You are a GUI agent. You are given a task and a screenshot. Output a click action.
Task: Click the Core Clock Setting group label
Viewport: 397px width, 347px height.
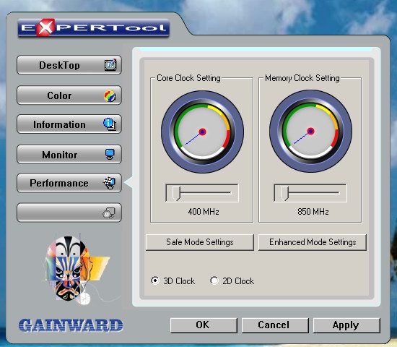coord(188,78)
